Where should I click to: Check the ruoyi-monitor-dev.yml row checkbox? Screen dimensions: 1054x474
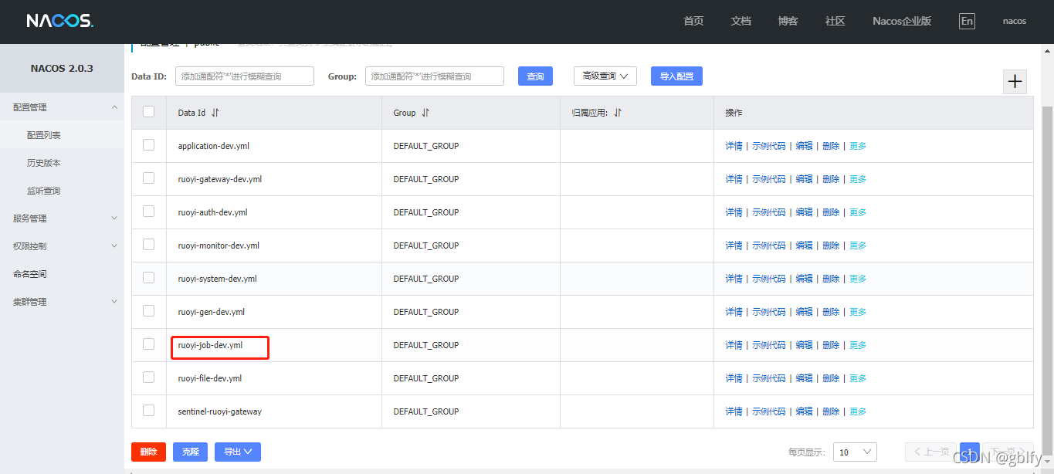[x=149, y=245]
